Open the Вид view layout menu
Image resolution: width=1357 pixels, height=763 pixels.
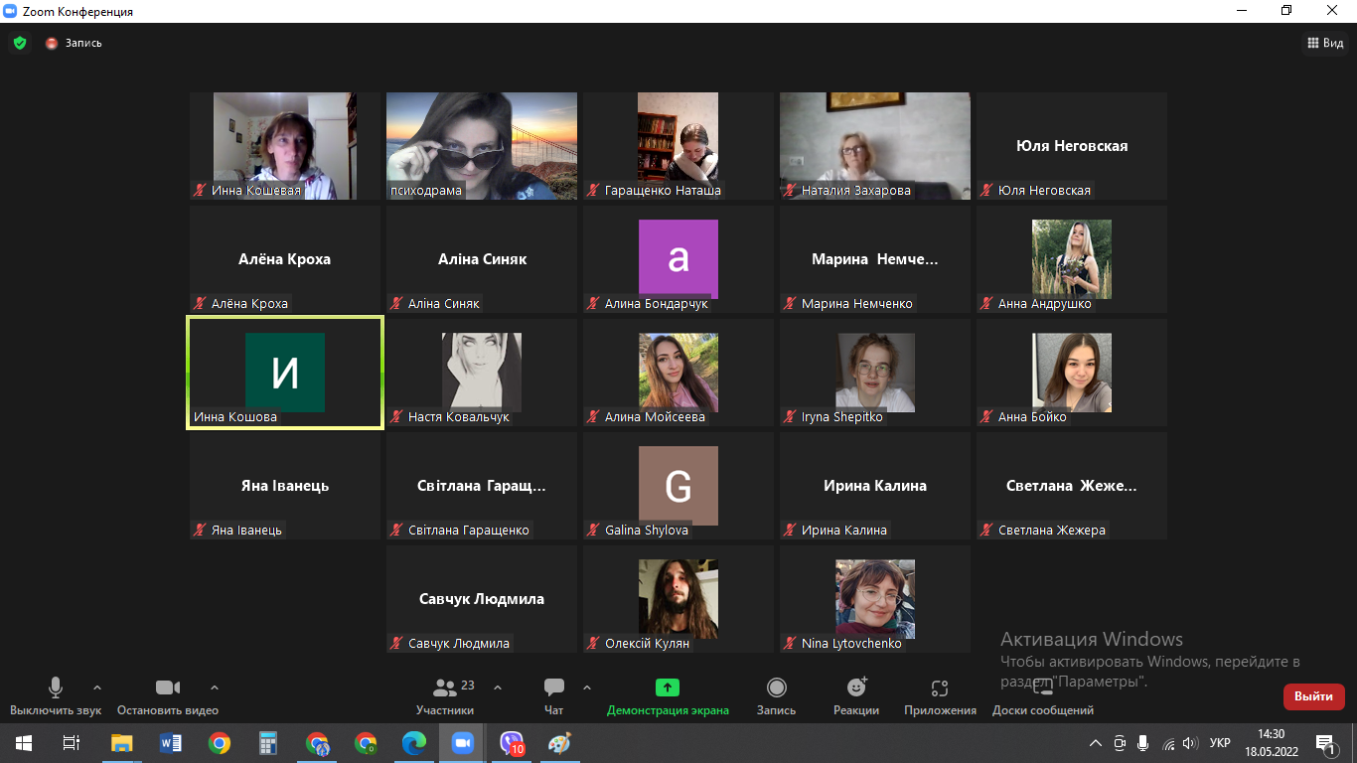tap(1324, 43)
